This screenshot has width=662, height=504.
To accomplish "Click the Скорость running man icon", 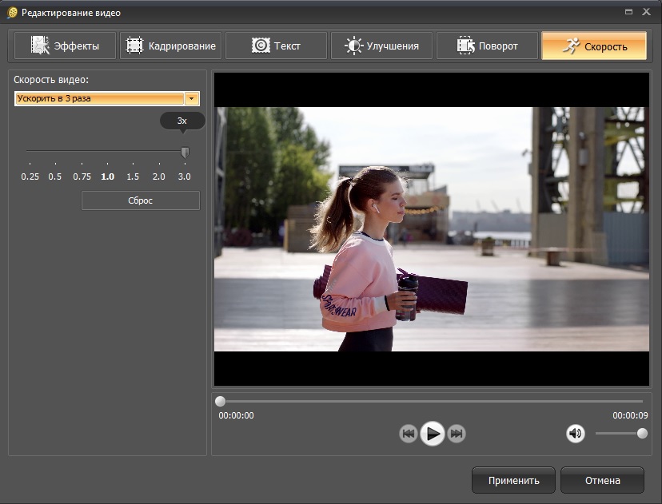I will click(570, 46).
